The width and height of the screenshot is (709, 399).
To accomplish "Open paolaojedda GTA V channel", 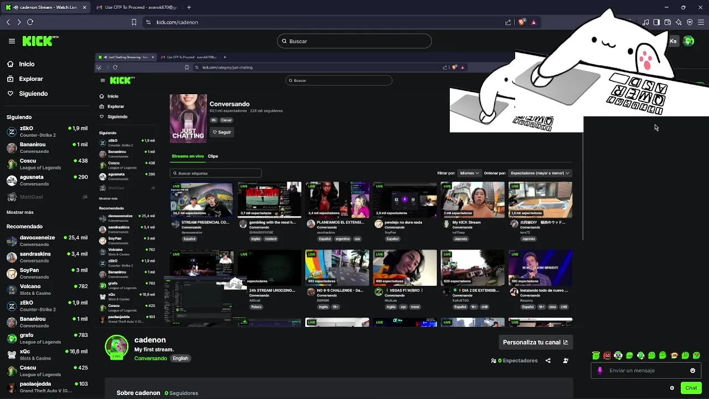I will [x=47, y=387].
